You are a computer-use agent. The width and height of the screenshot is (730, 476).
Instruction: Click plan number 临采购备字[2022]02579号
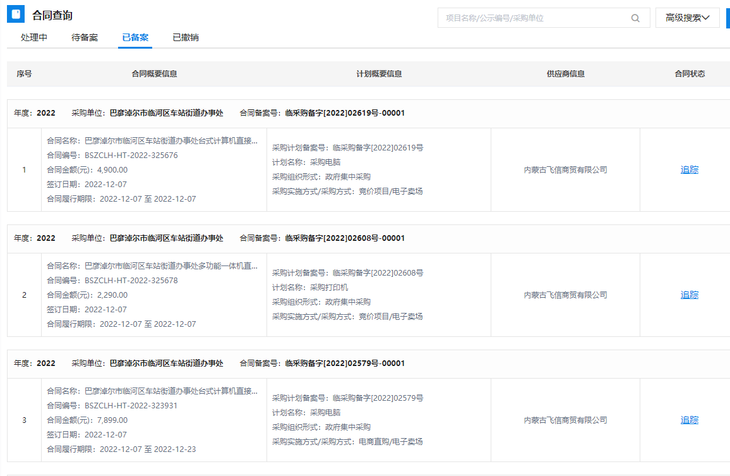coord(378,398)
